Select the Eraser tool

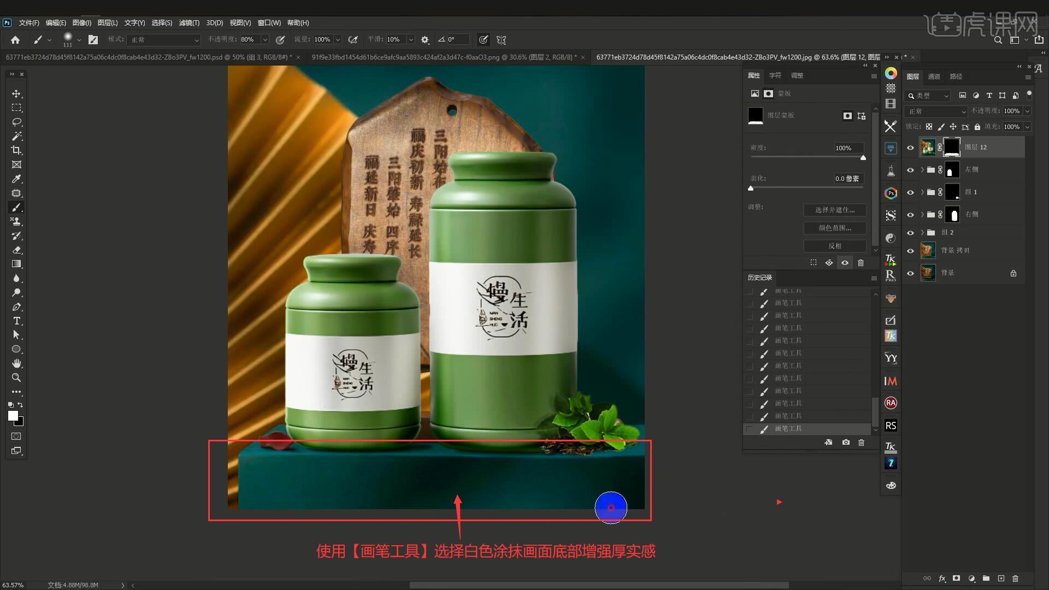pyautogui.click(x=16, y=250)
